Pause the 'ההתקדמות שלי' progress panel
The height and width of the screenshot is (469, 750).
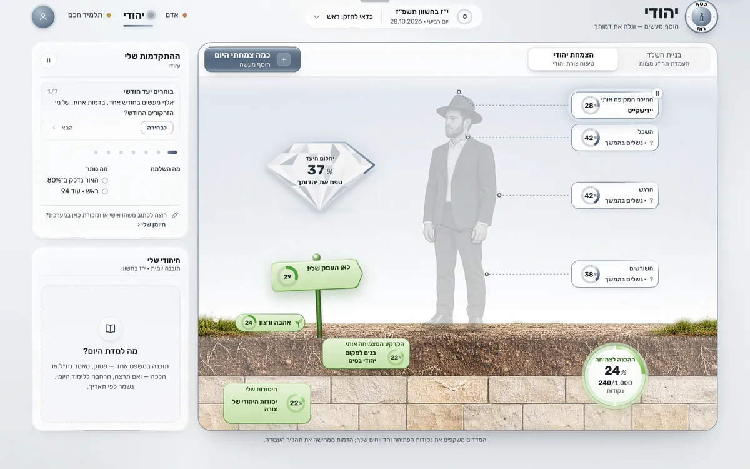[48, 61]
